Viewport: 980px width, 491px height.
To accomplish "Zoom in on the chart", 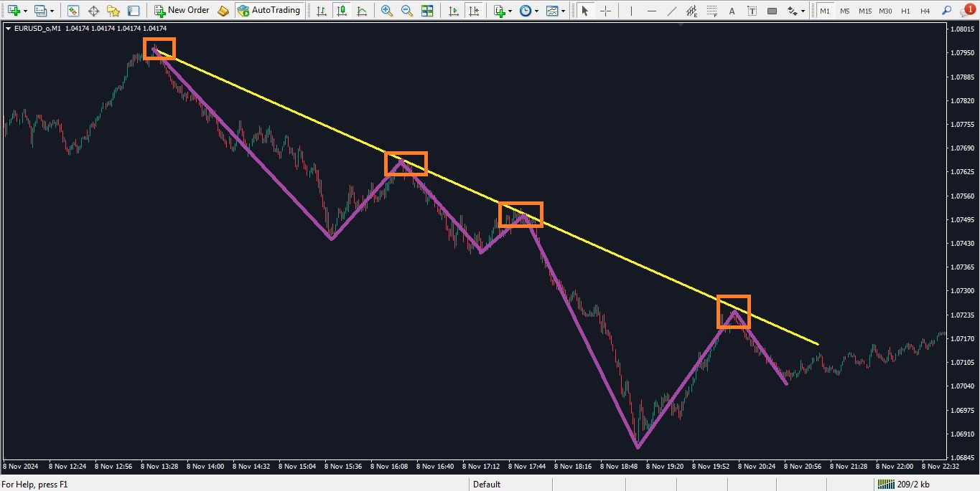I will [387, 11].
